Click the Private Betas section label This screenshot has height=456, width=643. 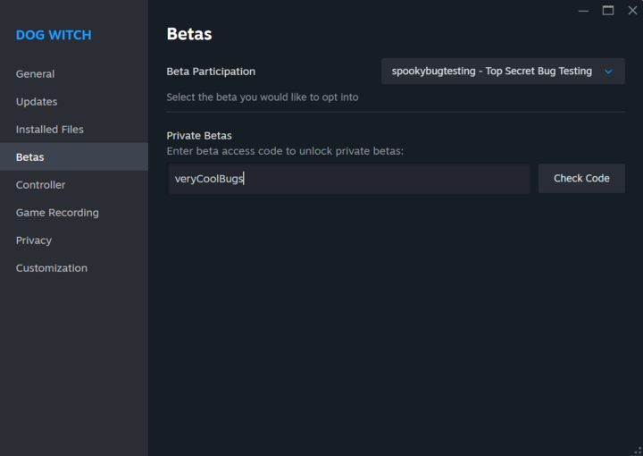tap(199, 136)
